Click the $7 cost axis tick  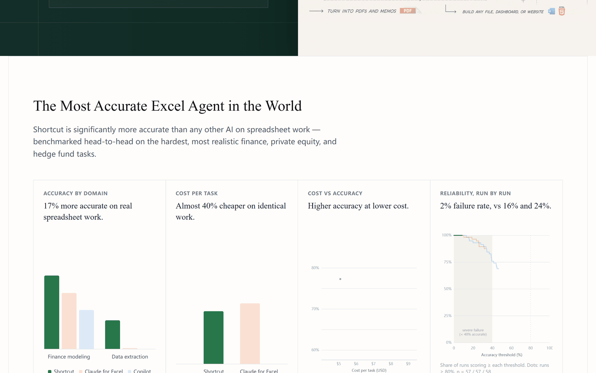[x=373, y=364]
